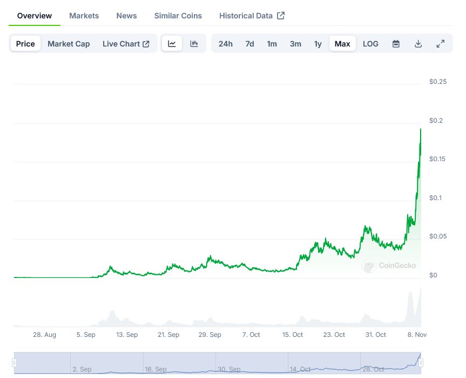466x378 pixels.
Task: Set time range to 3m
Action: click(x=295, y=44)
